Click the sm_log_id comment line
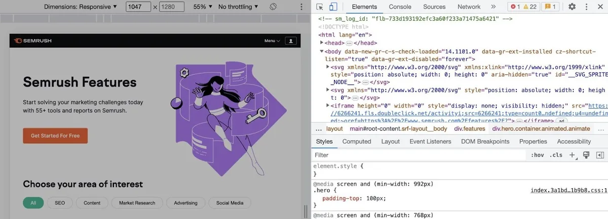The image size is (608, 219). pos(415,19)
